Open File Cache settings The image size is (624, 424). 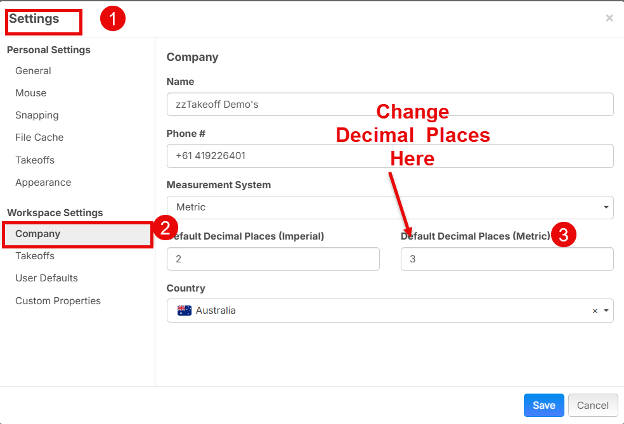click(x=39, y=138)
